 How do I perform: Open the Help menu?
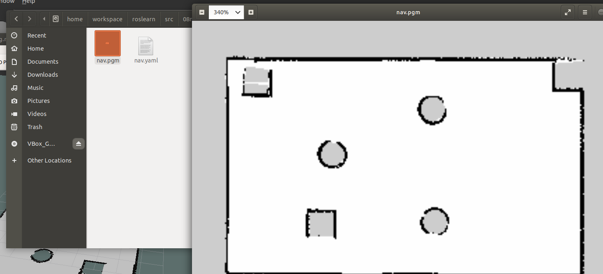point(29,2)
